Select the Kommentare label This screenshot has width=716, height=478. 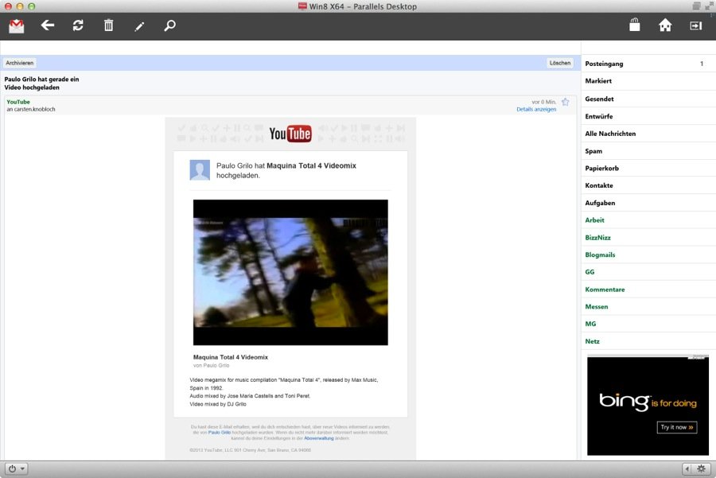pos(648,289)
